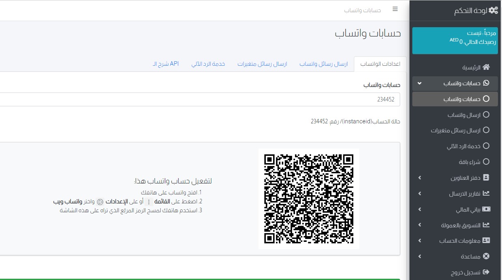
Task: Click logout icon beside تسجيل خروج
Action: (486, 272)
